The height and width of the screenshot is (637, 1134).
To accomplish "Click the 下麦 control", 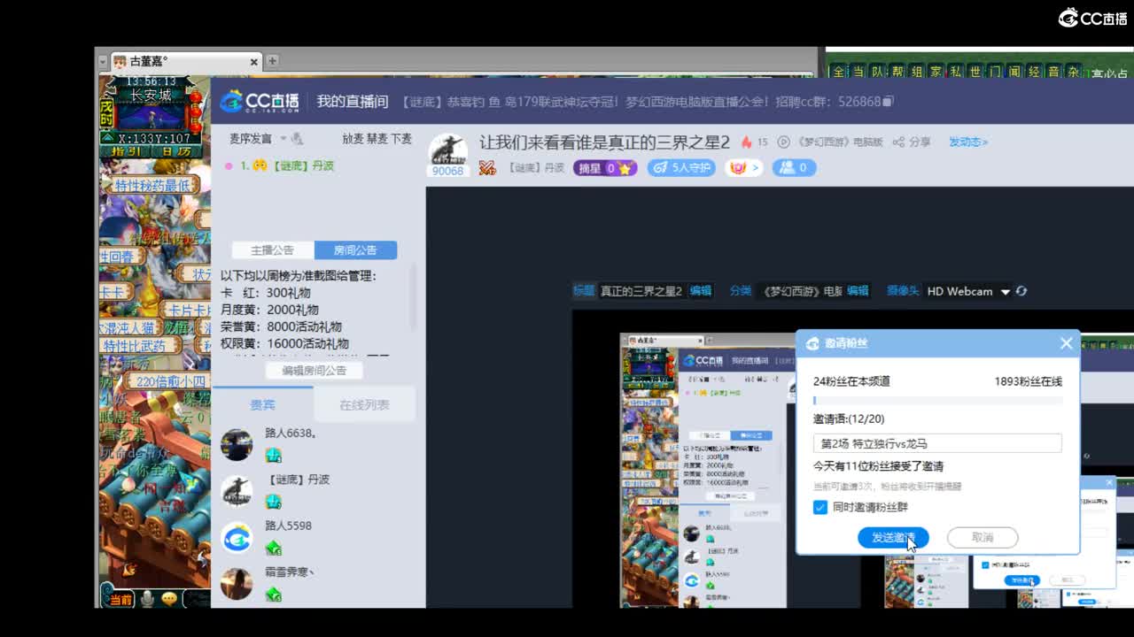I will click(401, 139).
